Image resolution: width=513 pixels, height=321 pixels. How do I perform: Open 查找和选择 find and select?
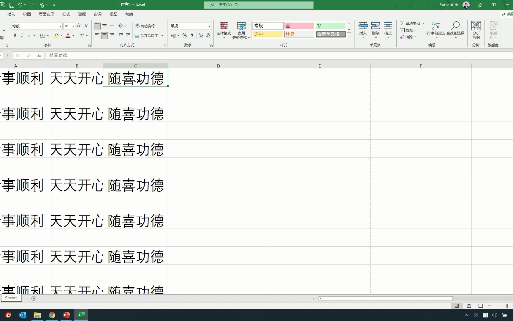point(455,30)
